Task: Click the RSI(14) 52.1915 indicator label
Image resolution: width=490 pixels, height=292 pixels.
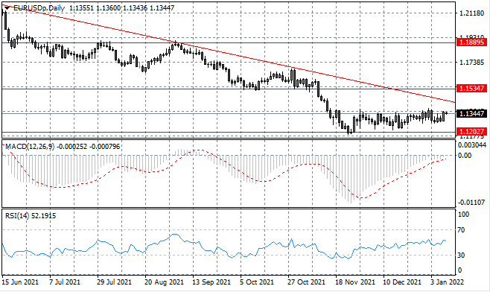Action: pyautogui.click(x=31, y=216)
